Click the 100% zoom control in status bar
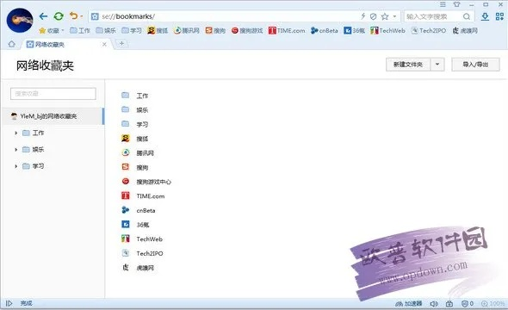Image resolution: width=508 pixels, height=310 pixels. tap(493, 303)
